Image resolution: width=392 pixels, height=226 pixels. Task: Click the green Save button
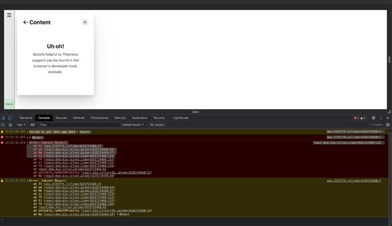9,104
